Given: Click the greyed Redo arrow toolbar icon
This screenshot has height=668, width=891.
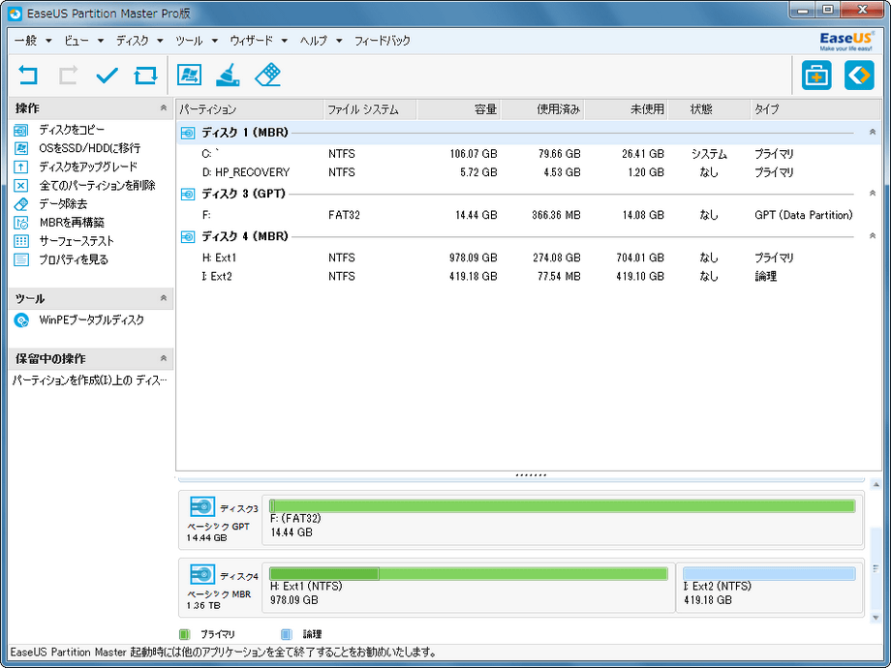Looking at the screenshot, I should tap(68, 75).
